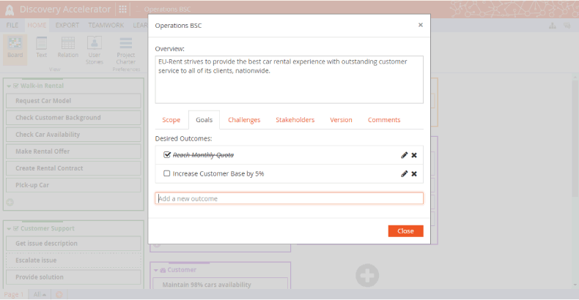The image size is (579, 300).
Task: Click the pencil icon for Reach Monthly Quota
Action: click(x=404, y=155)
